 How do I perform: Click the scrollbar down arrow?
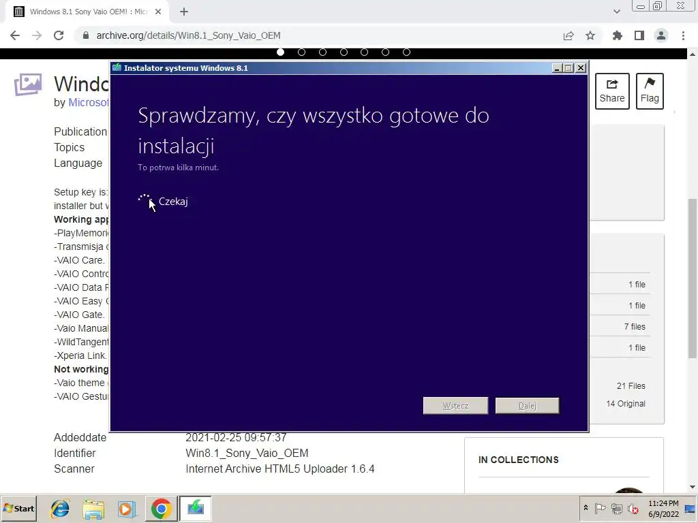tap(693, 488)
